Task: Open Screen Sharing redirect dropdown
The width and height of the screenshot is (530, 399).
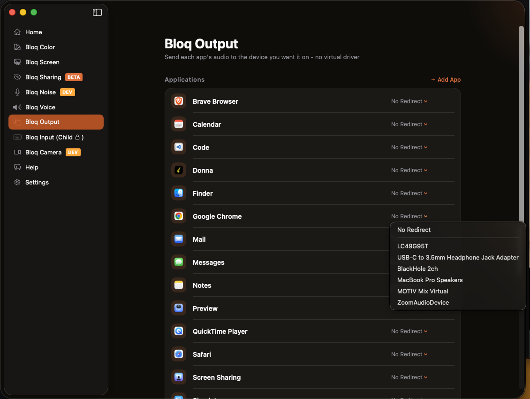Action: (x=409, y=377)
